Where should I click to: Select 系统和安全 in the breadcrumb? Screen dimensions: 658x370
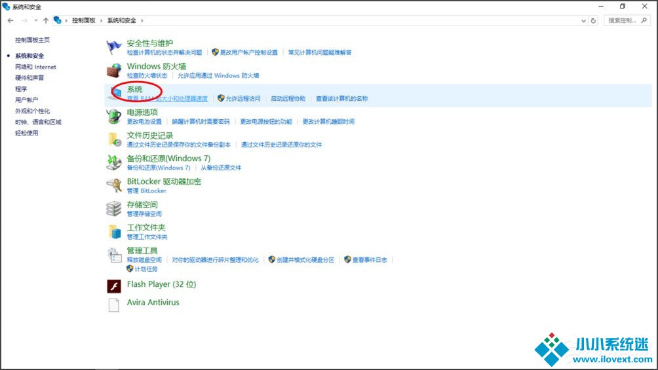(x=122, y=20)
